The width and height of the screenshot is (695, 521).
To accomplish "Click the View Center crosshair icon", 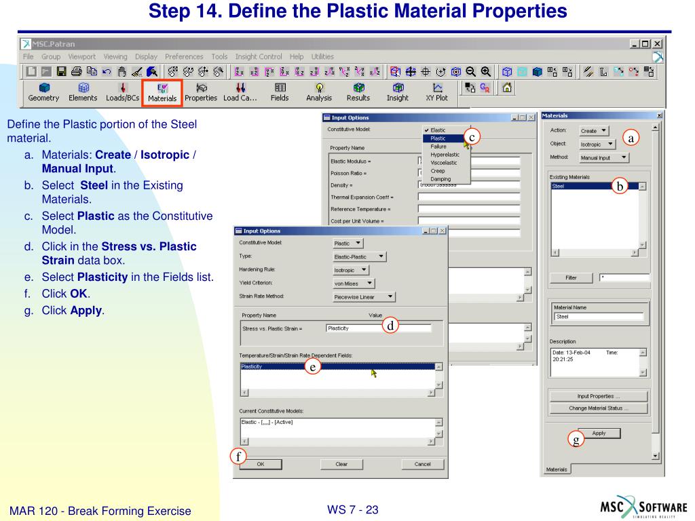I will pos(426,71).
